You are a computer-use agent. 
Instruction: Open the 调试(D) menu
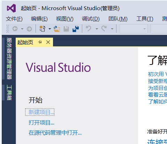pos(91,19)
